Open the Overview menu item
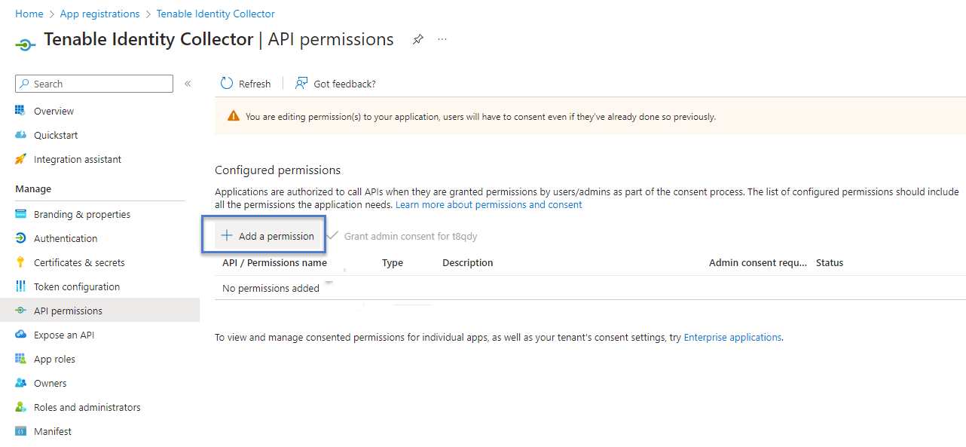 click(x=99, y=111)
